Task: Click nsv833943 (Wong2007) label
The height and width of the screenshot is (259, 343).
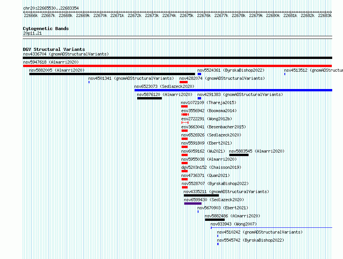Action: coord(234,224)
